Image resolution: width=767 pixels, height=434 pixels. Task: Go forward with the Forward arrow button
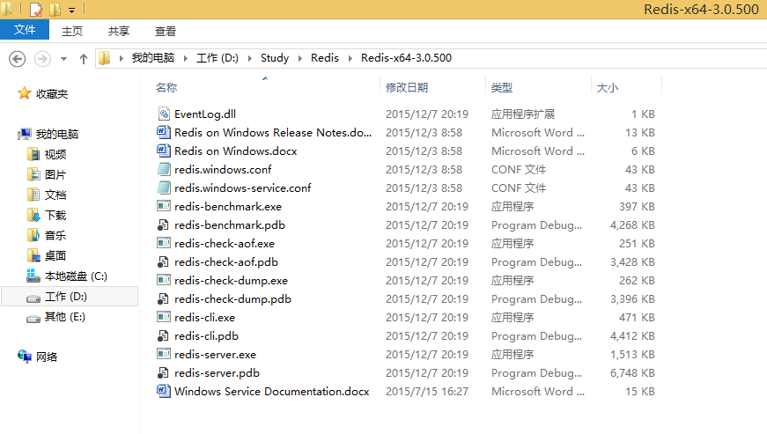tap(42, 59)
